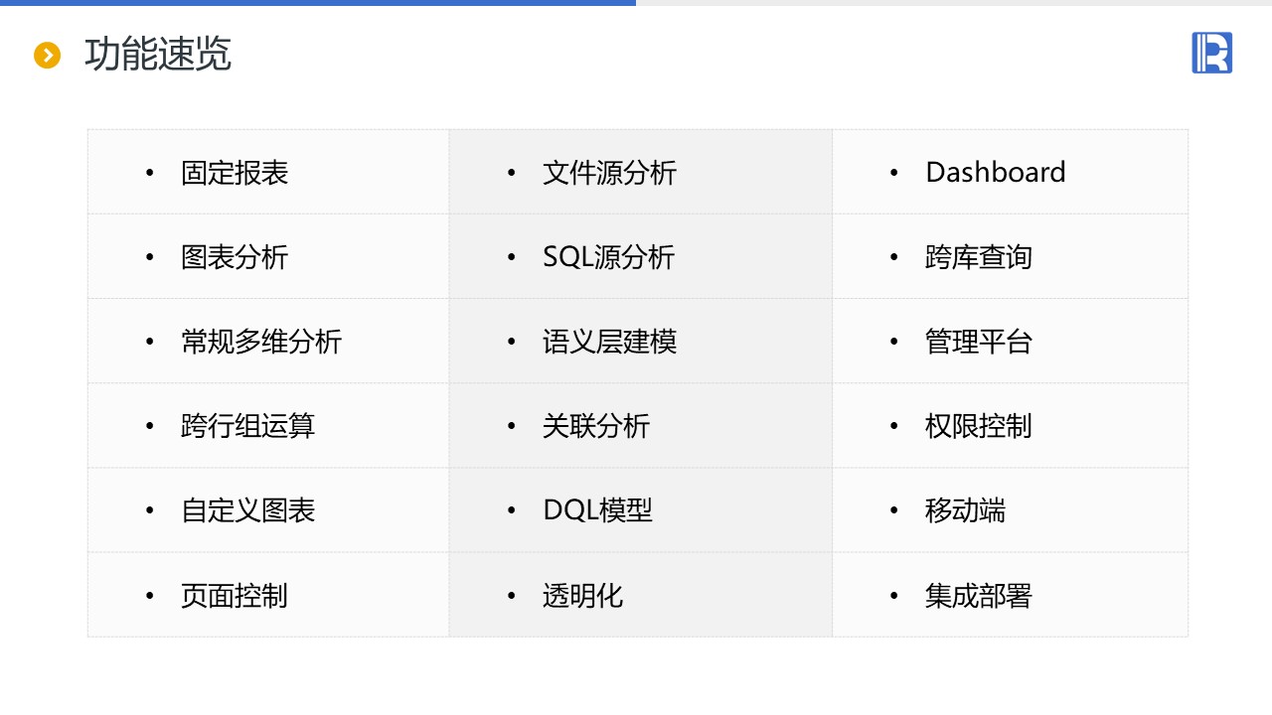Click the 常规多维分析 cell
The image size is (1272, 715).
(x=261, y=342)
